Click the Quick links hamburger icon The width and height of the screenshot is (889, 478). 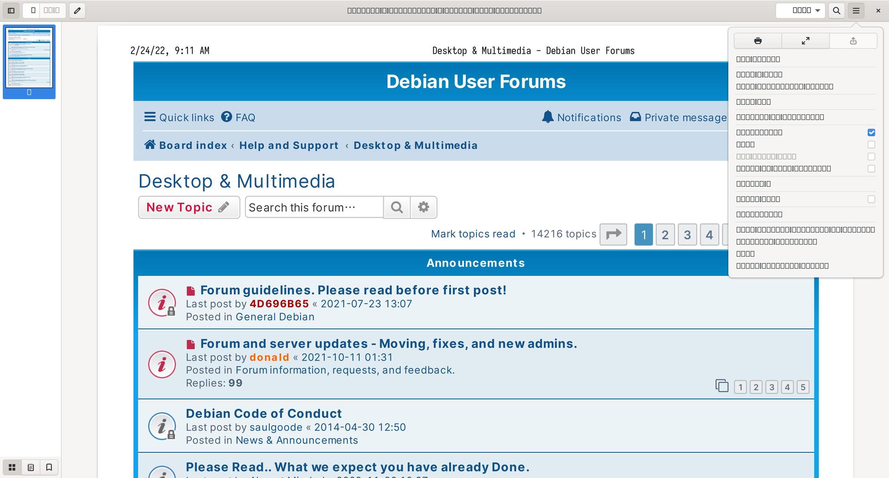coord(150,117)
